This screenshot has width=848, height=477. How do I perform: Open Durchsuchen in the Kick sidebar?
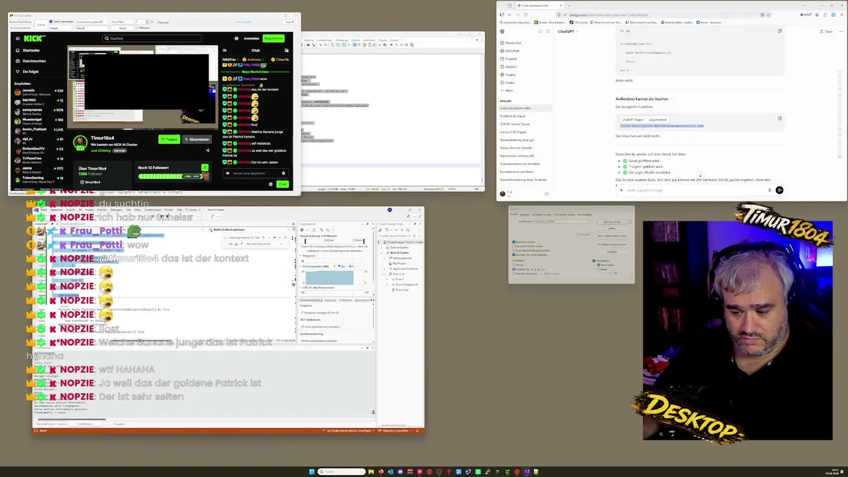point(30,61)
